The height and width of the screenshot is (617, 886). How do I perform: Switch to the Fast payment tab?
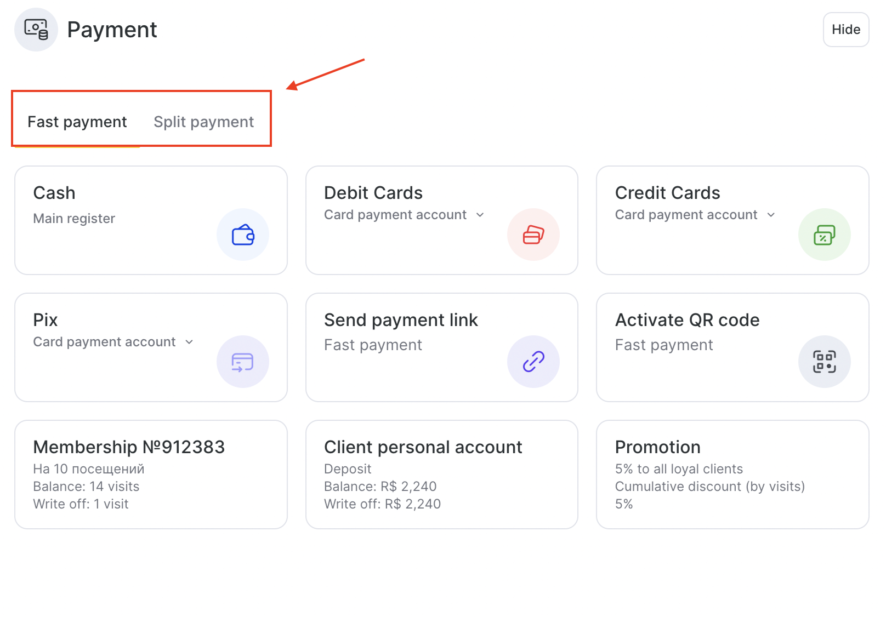point(77,122)
